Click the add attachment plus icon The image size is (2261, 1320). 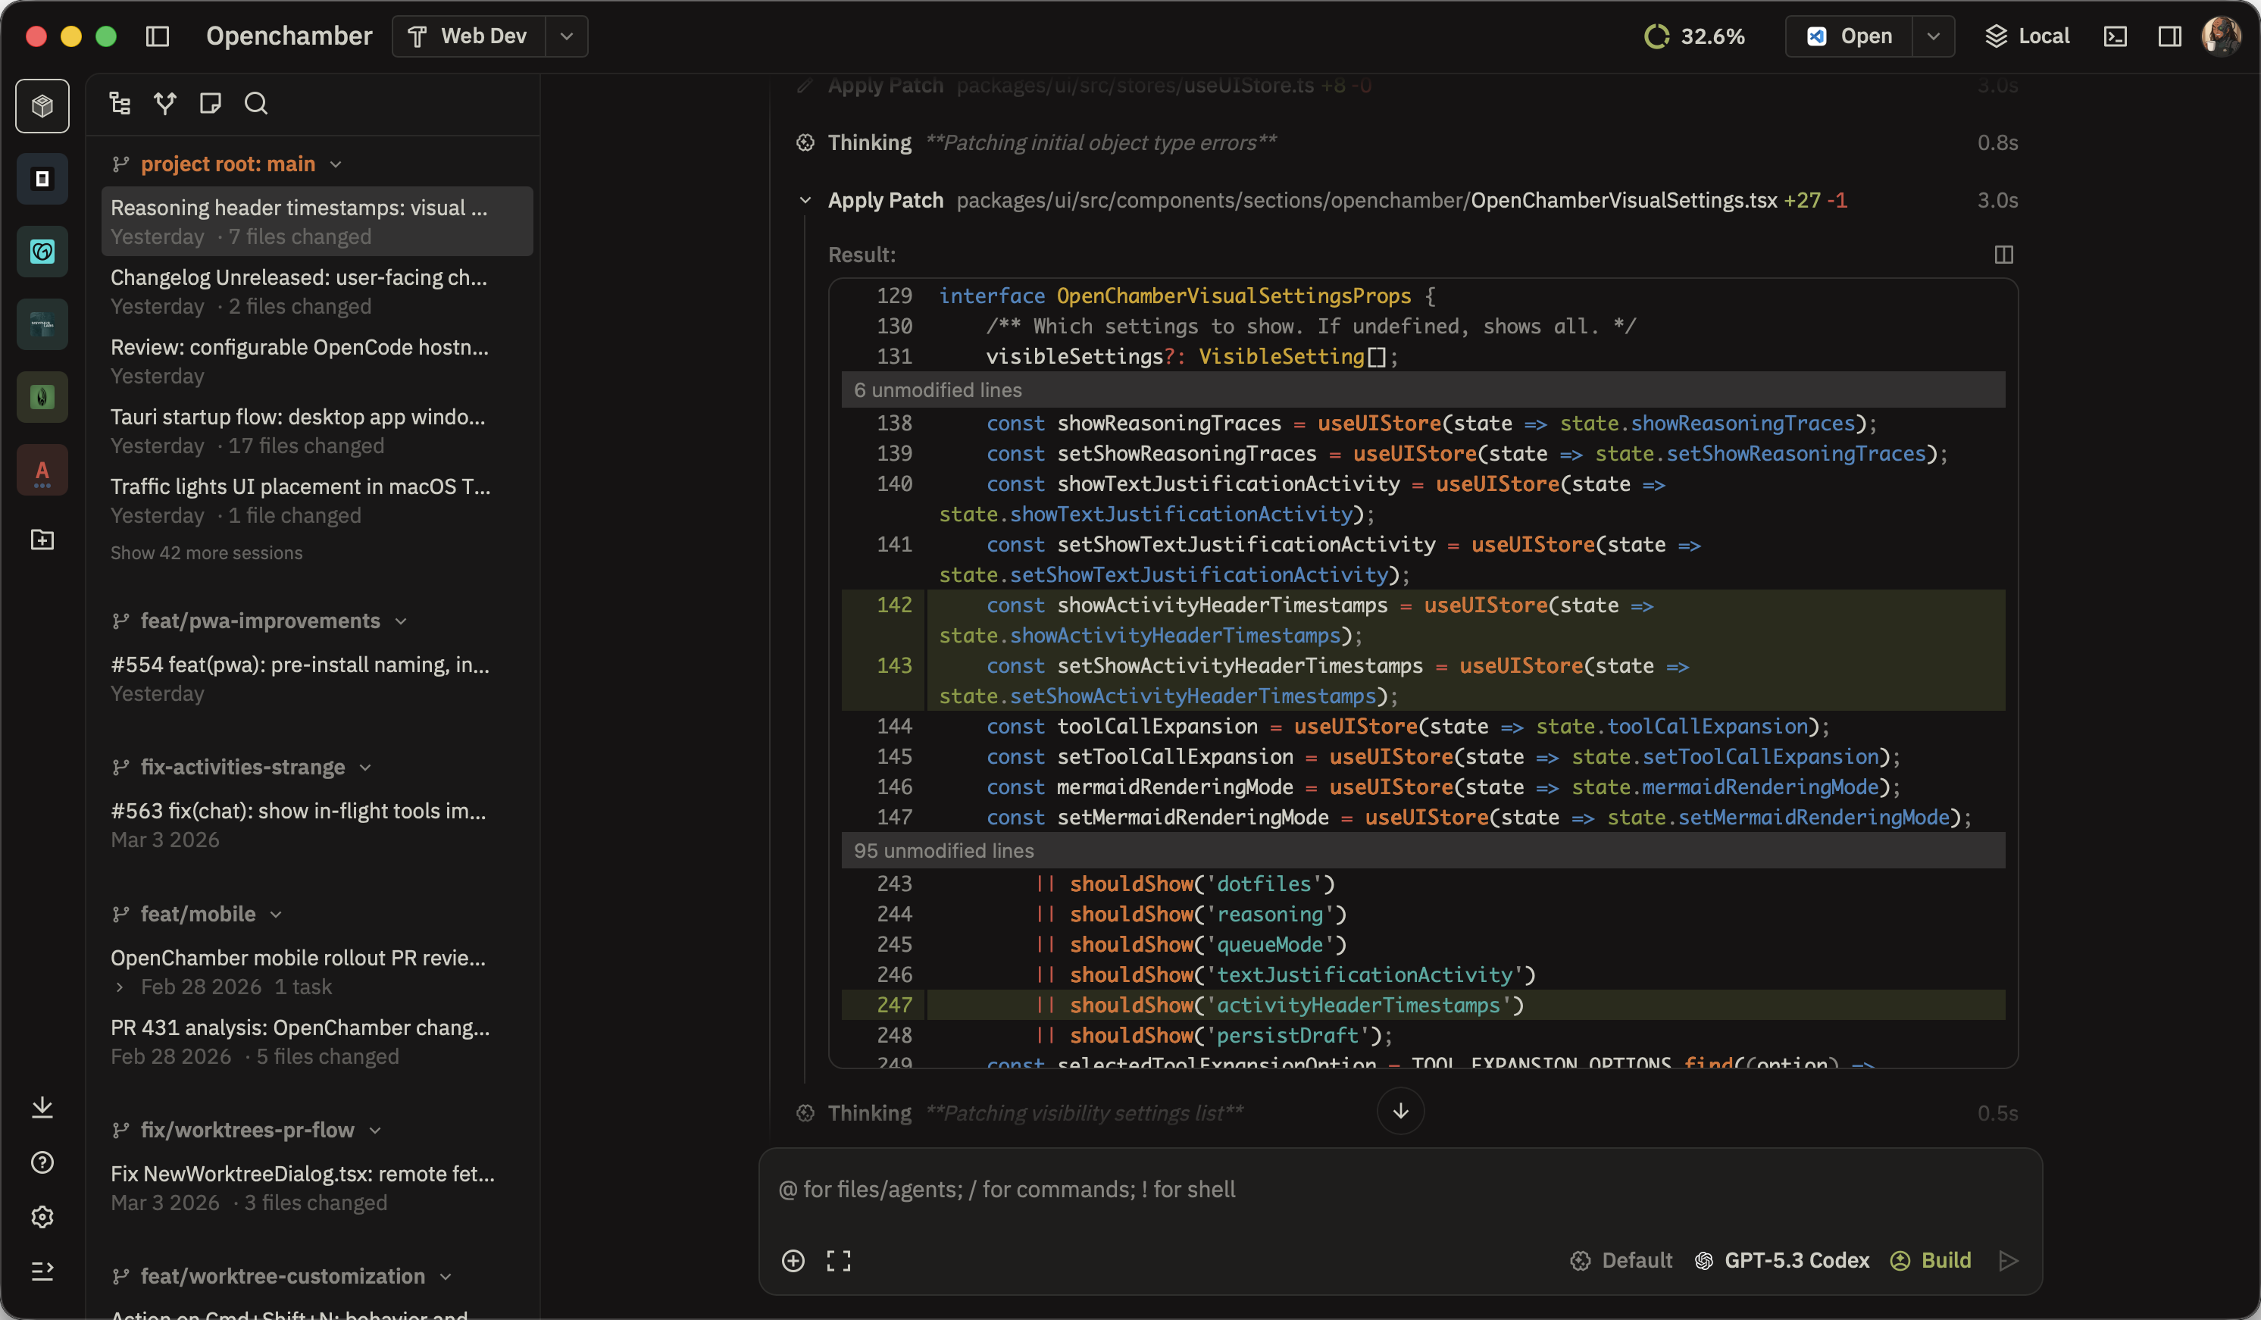793,1261
